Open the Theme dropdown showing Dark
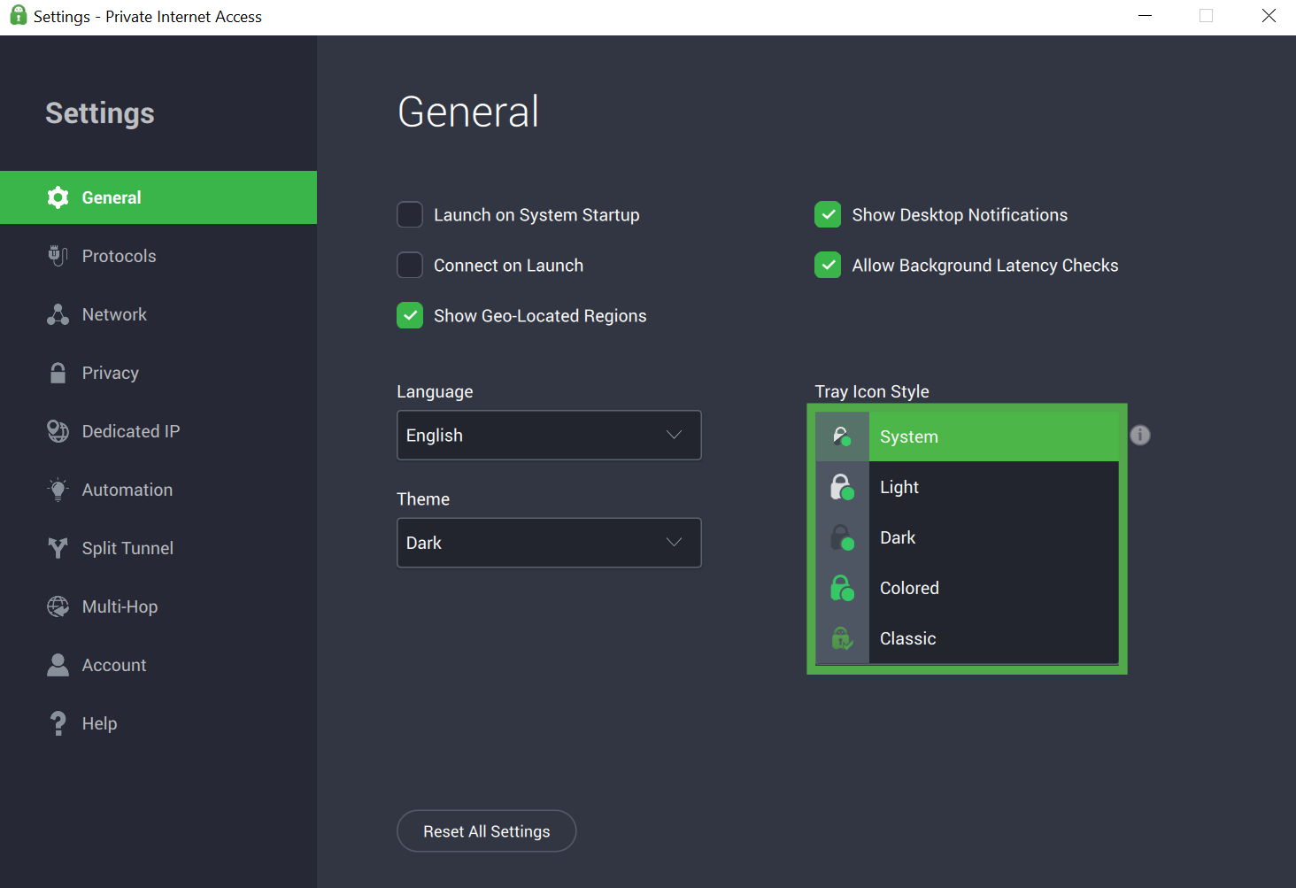1296x888 pixels. [x=549, y=543]
